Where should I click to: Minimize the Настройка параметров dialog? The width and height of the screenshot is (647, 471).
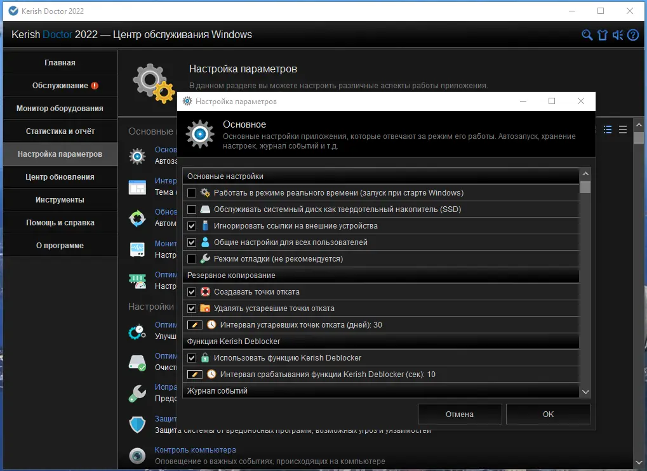[x=523, y=101]
